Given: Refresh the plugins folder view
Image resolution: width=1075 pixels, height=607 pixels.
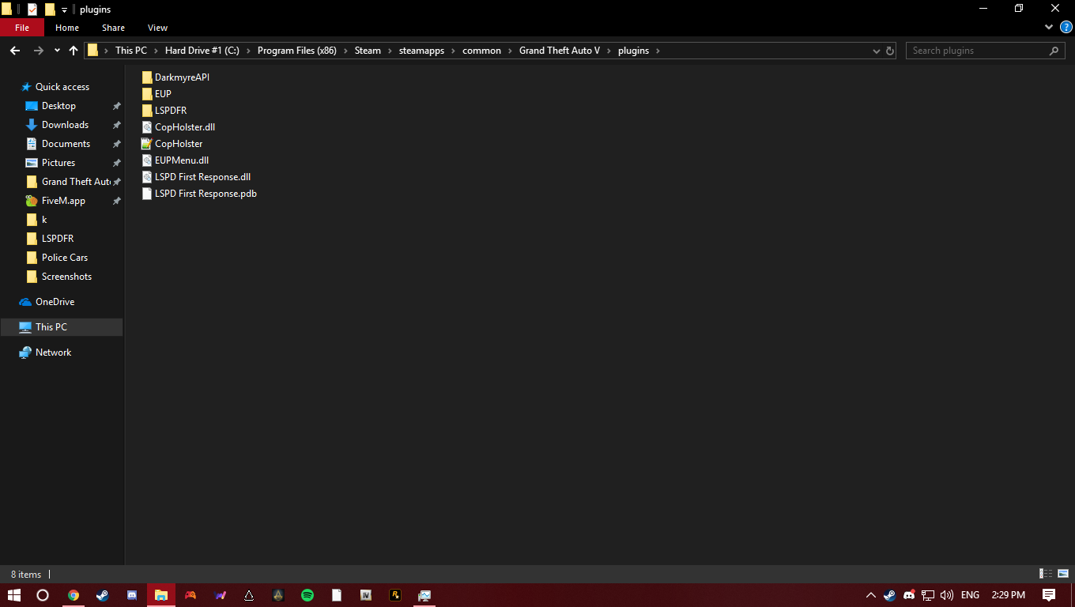Looking at the screenshot, I should click(x=890, y=51).
